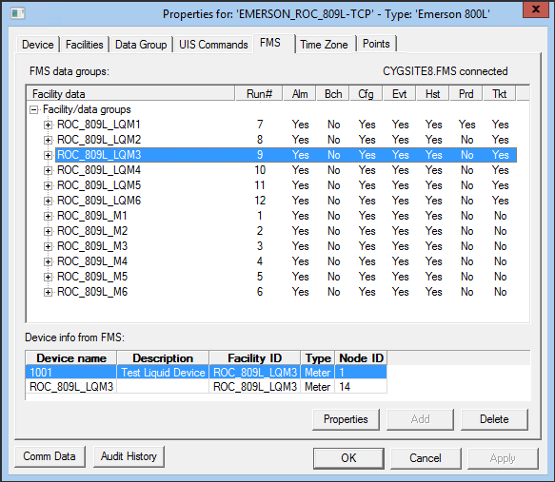Switch to the Data Group tab
Screen dimensions: 555x482
(141, 45)
